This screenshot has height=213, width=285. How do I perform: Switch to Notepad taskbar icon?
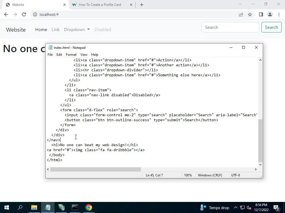pyautogui.click(x=48, y=207)
